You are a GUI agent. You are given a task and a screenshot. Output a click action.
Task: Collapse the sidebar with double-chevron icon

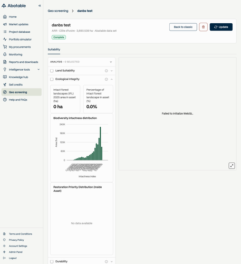(x=40, y=6)
